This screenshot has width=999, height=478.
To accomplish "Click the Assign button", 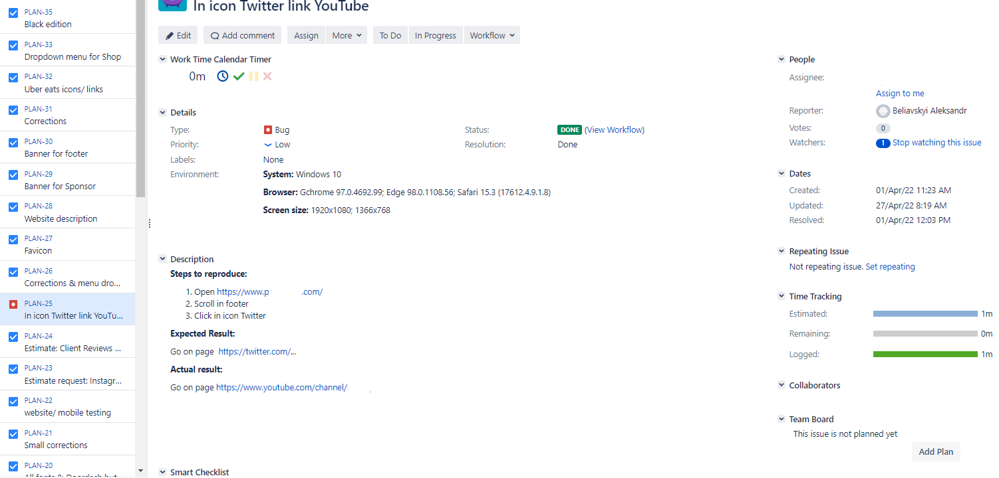I will 306,35.
